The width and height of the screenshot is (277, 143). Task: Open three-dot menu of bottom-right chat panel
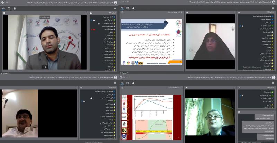coord(274,112)
